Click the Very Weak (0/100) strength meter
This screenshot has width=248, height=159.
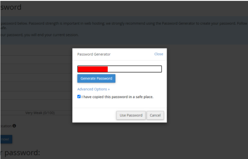coord(40,113)
